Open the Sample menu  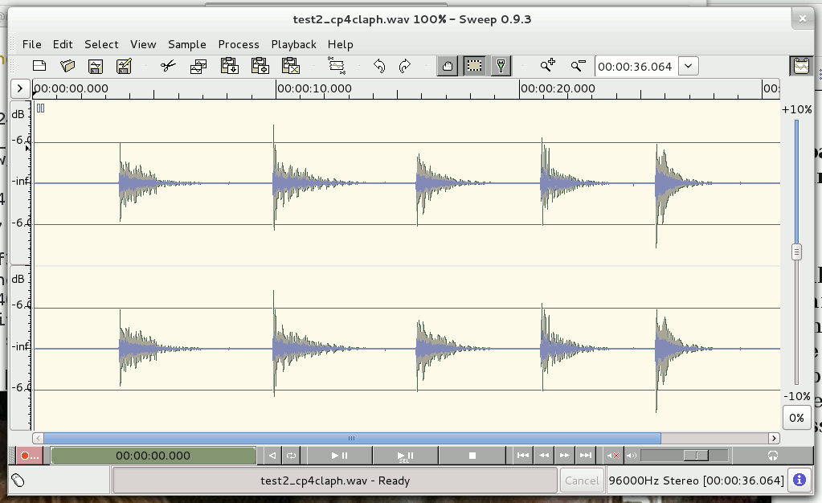pyautogui.click(x=186, y=44)
